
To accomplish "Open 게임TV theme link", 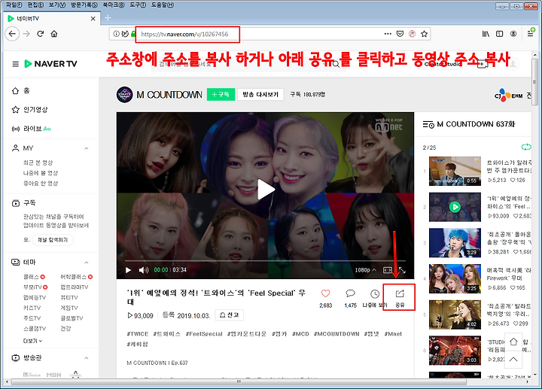I will point(69,308).
